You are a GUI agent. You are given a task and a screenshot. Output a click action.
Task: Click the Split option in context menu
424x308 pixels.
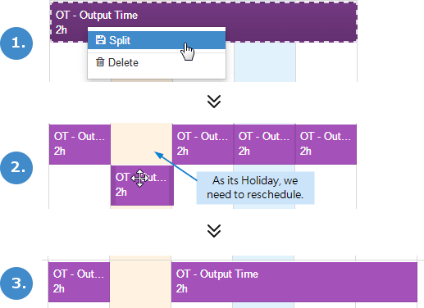point(157,40)
